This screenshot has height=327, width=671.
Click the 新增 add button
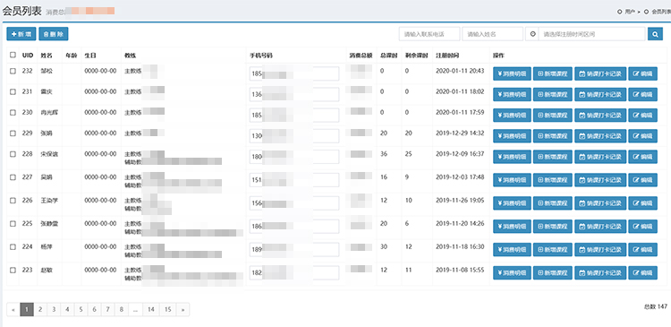tap(21, 34)
